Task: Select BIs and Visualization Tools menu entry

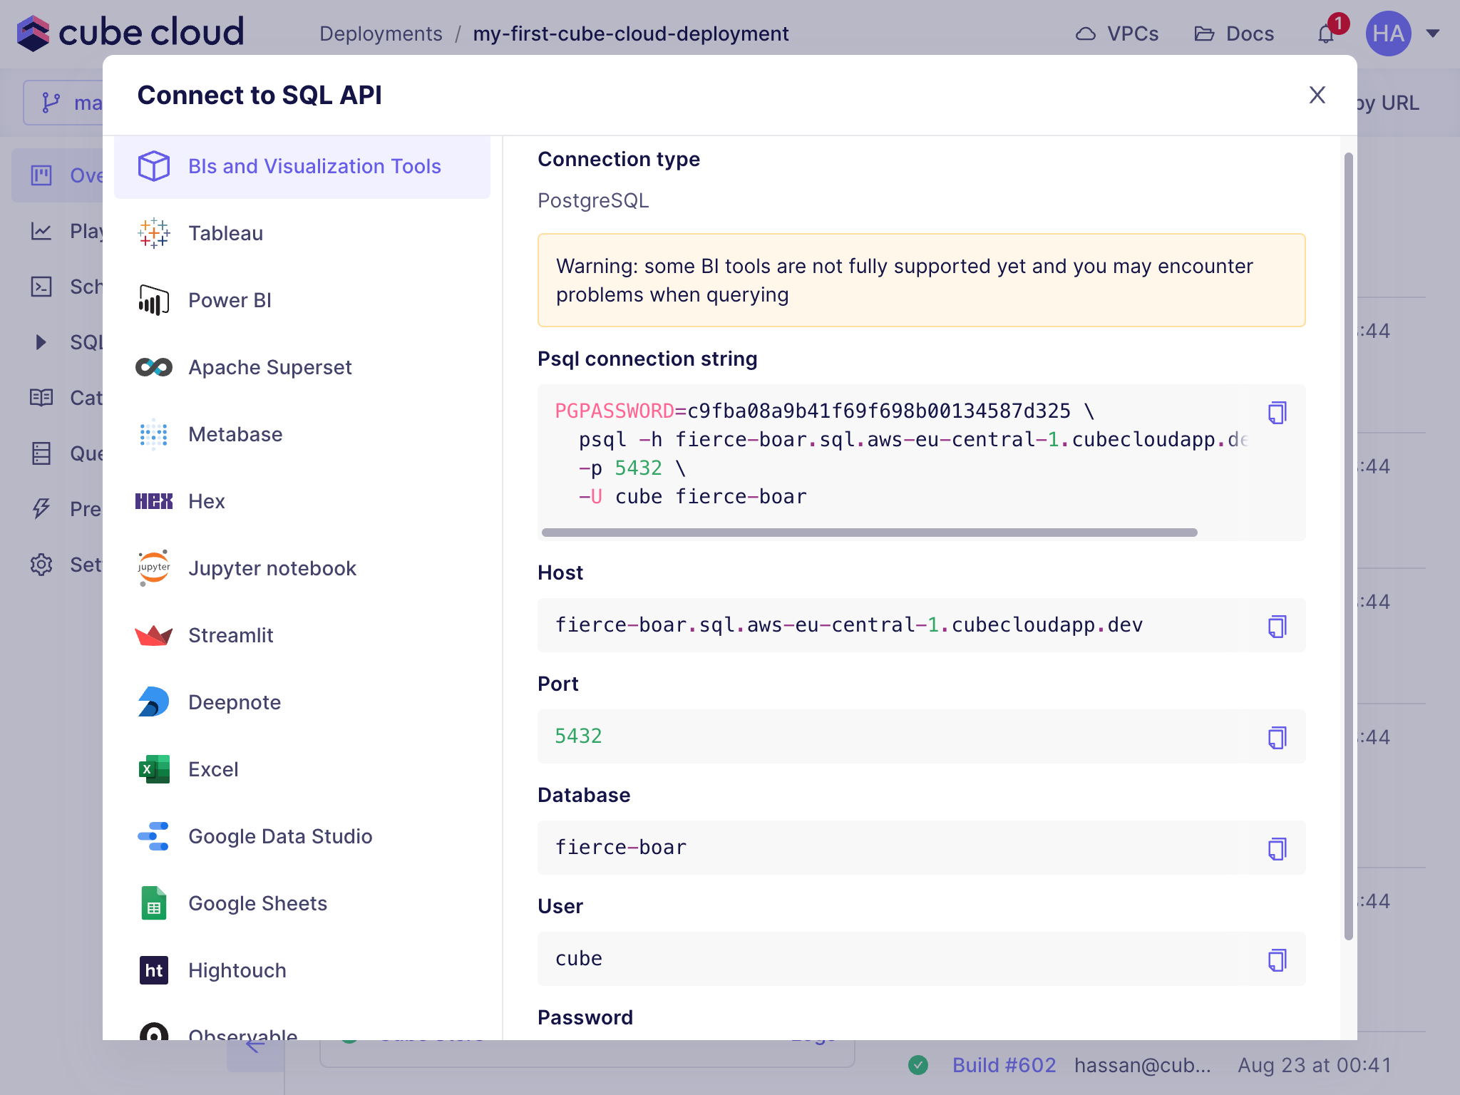Action: [302, 167]
